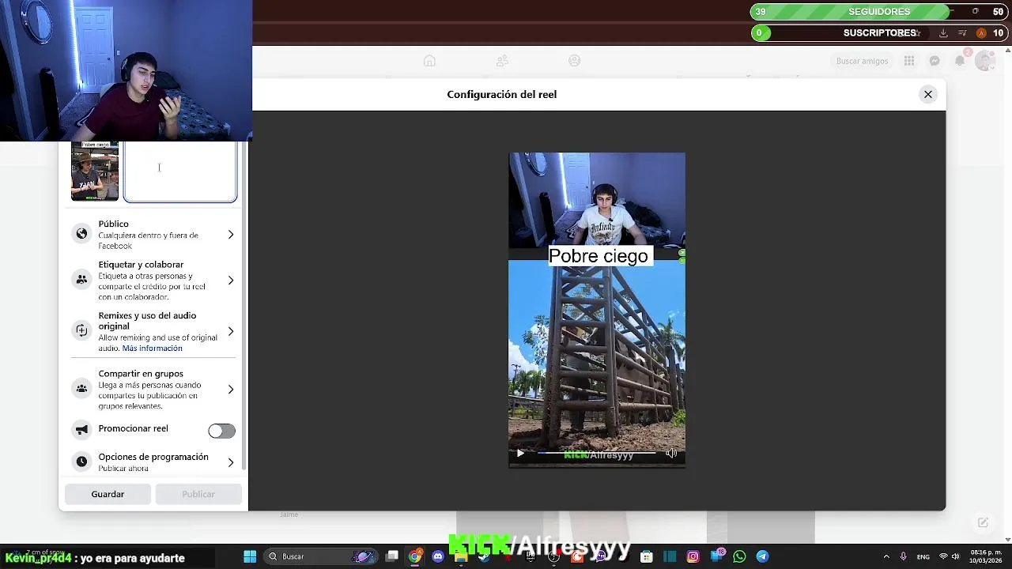This screenshot has width=1012, height=569.
Task: Click the remix icon next to Remixes
Action: [x=81, y=330]
